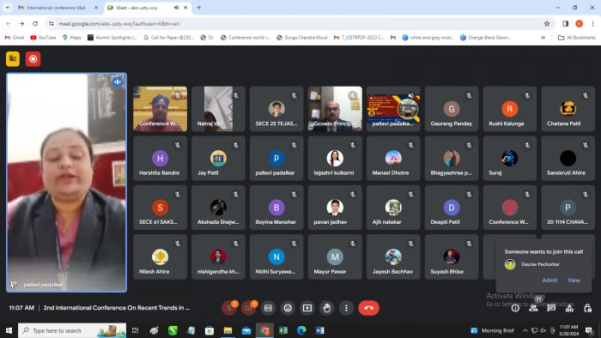Admit Gaurav Pachorkar to the call
601x338 pixels.
point(549,281)
